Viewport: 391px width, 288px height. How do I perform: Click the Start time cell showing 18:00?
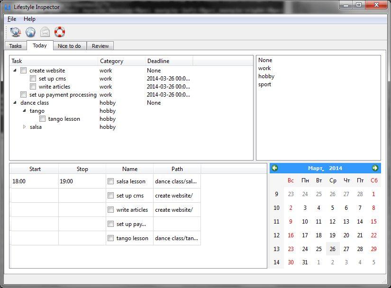[x=34, y=181]
